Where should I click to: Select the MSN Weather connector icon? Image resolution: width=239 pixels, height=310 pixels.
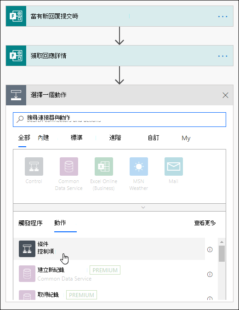point(139,166)
